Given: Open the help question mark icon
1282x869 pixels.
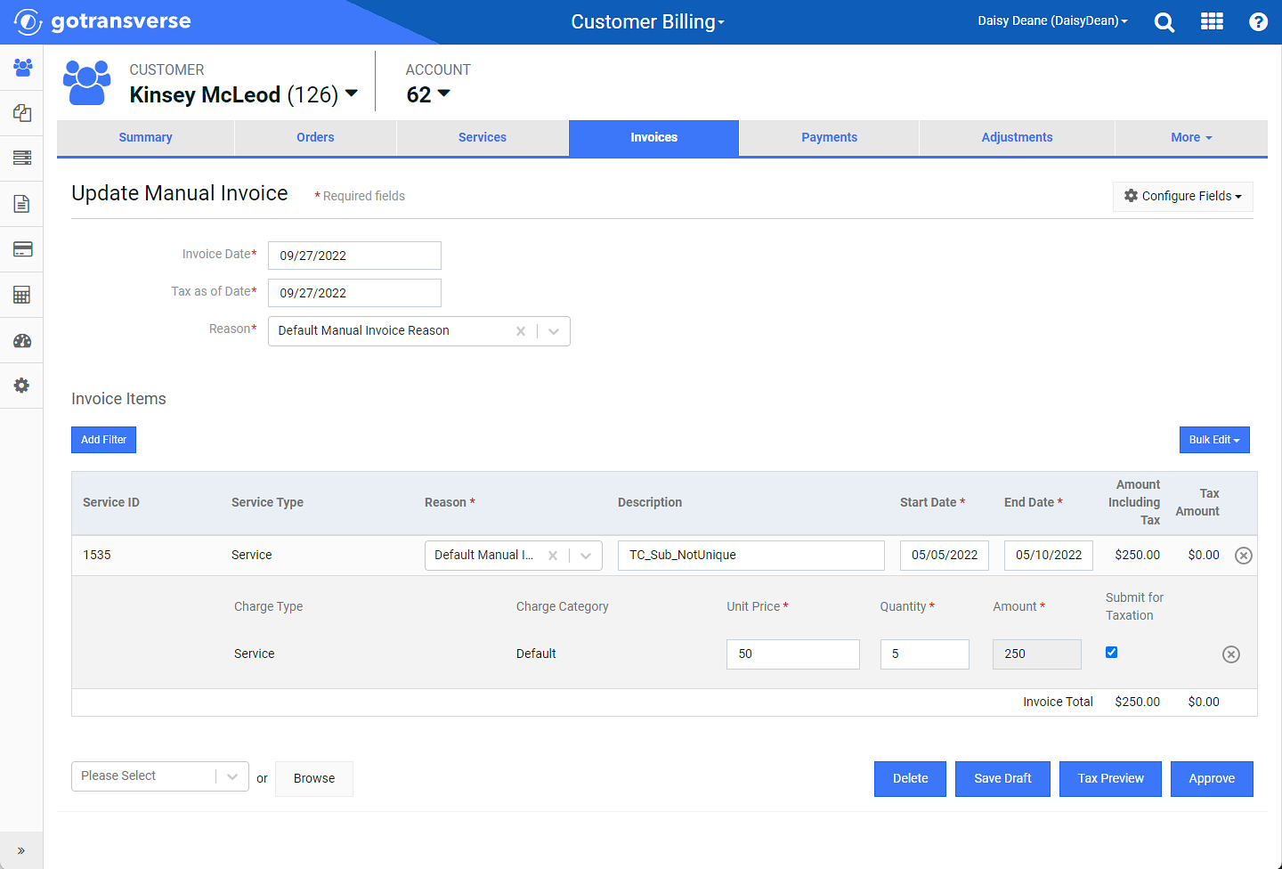Looking at the screenshot, I should 1258,22.
